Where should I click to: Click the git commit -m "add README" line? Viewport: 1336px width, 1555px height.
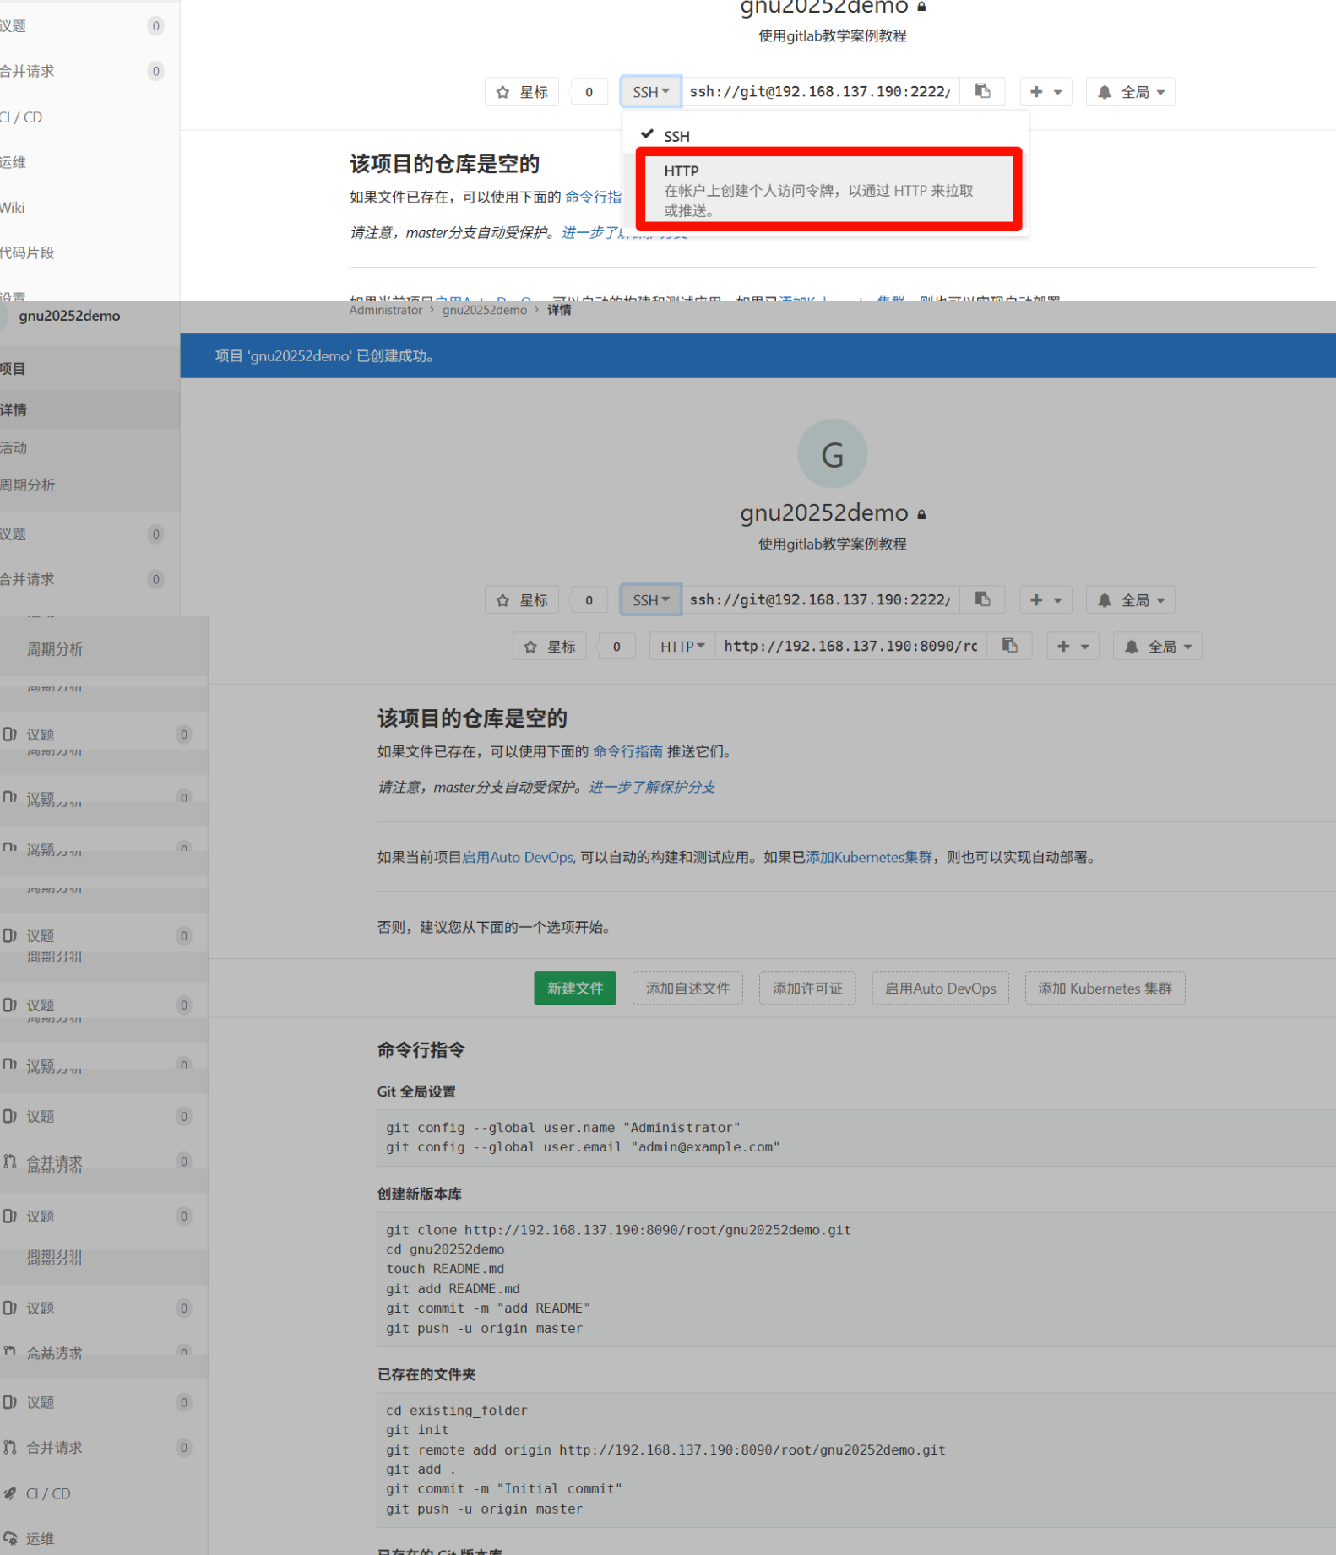tap(488, 1308)
